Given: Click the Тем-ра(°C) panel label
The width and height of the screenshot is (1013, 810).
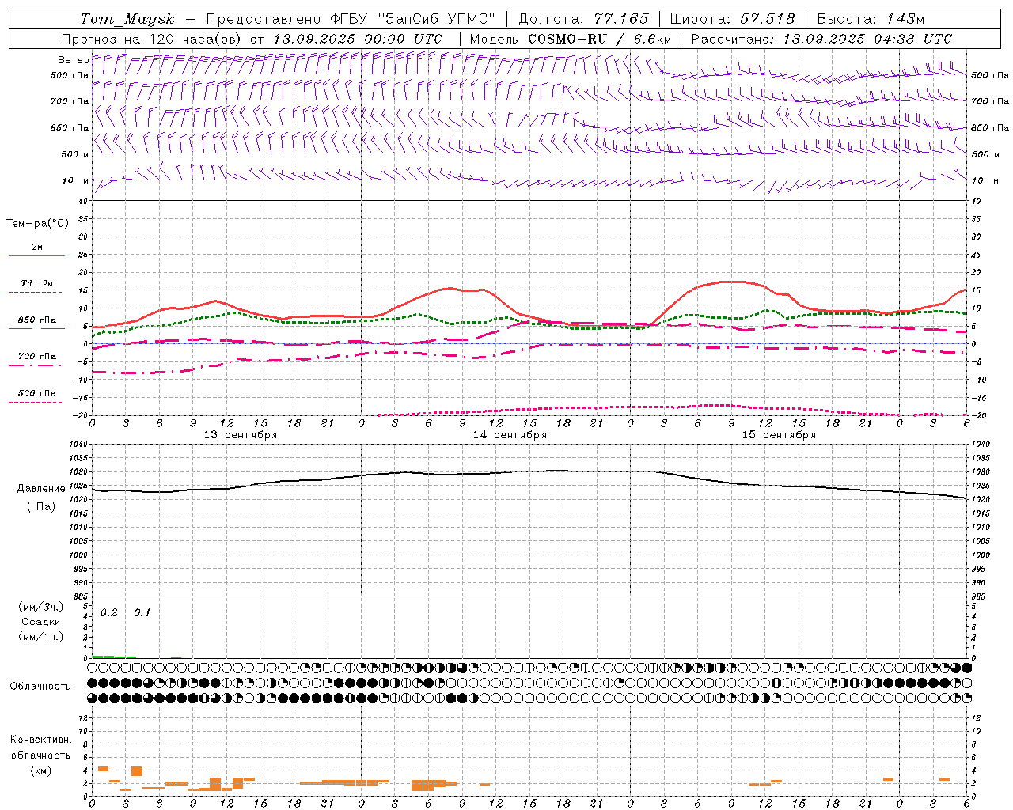Looking at the screenshot, I should pos(37,223).
